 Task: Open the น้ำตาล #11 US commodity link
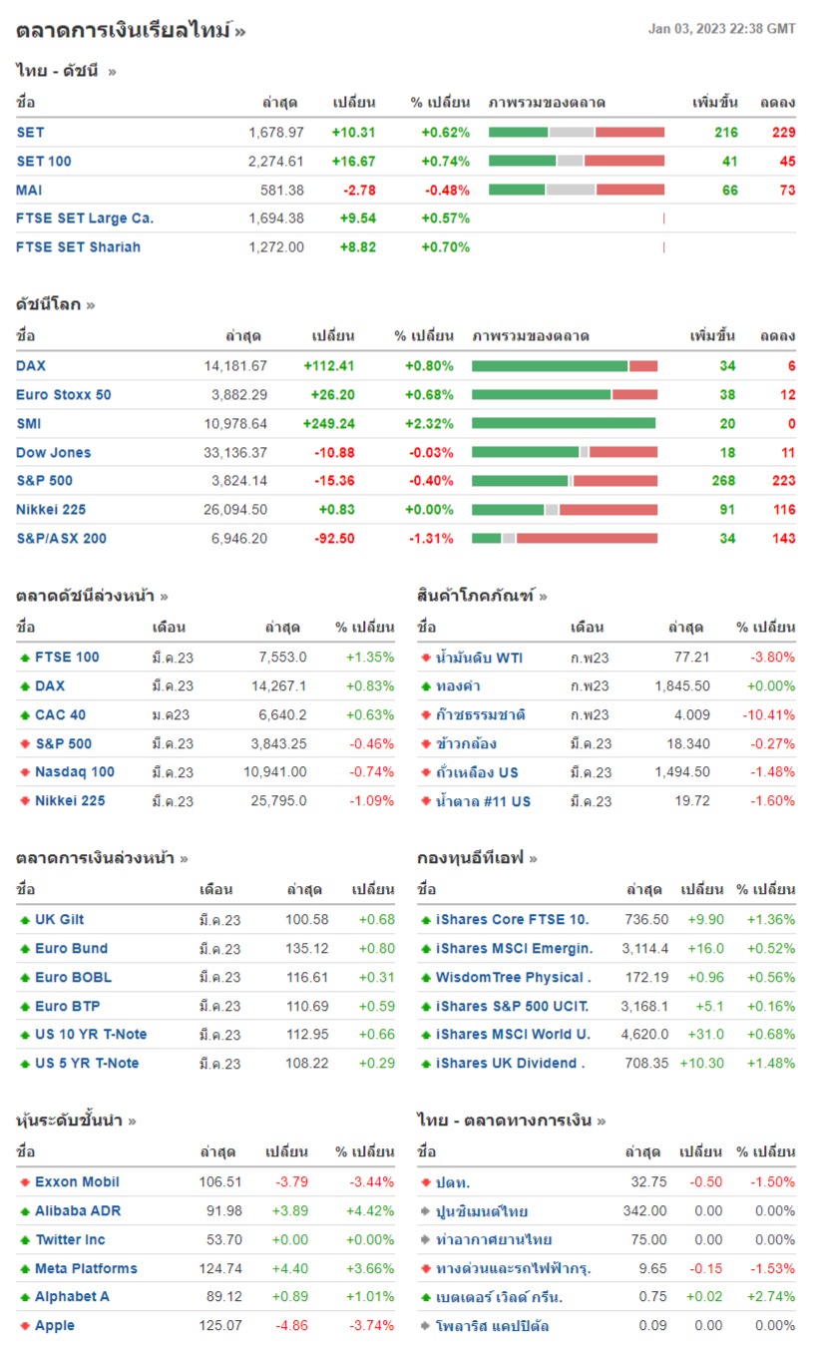(484, 800)
